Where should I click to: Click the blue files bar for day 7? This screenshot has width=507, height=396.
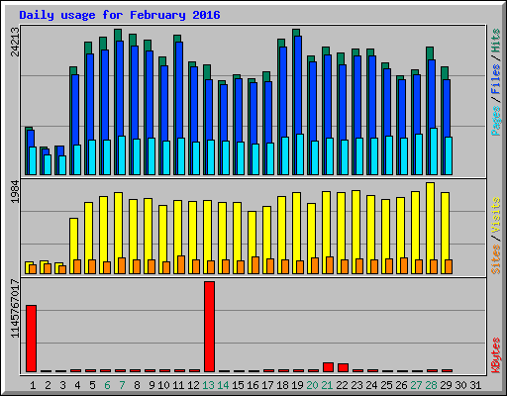120,88
